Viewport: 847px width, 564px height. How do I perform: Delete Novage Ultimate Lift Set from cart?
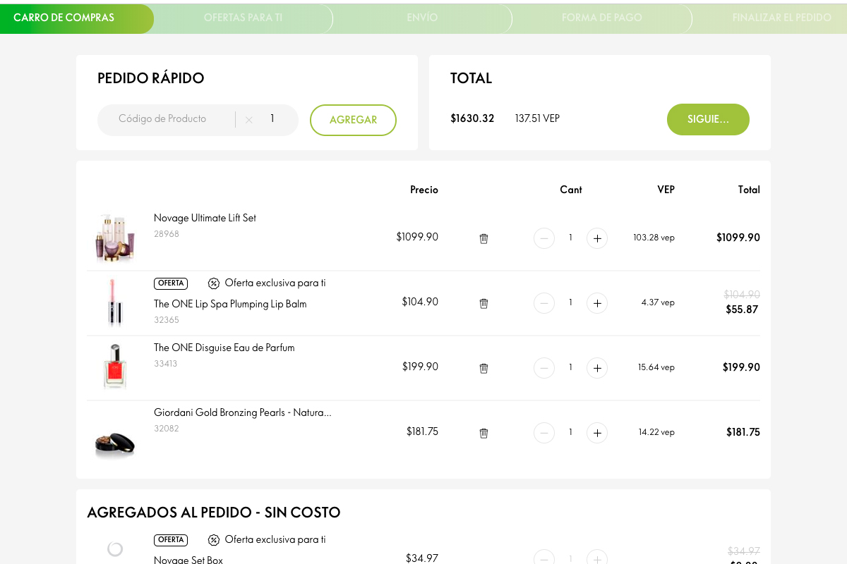(483, 238)
